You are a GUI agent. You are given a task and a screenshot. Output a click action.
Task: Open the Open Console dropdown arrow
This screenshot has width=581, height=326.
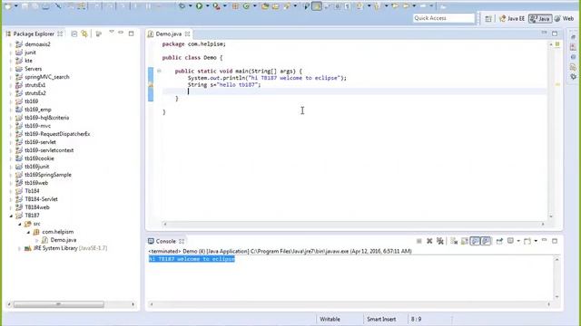(536, 241)
